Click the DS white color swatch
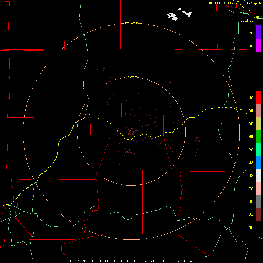Screen dimensions: 263x263 [x=258, y=175]
